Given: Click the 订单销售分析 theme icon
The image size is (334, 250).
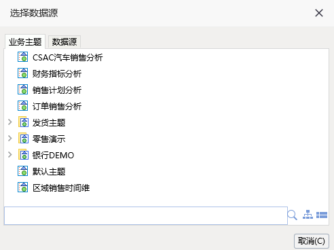Looking at the screenshot, I should (23, 106).
